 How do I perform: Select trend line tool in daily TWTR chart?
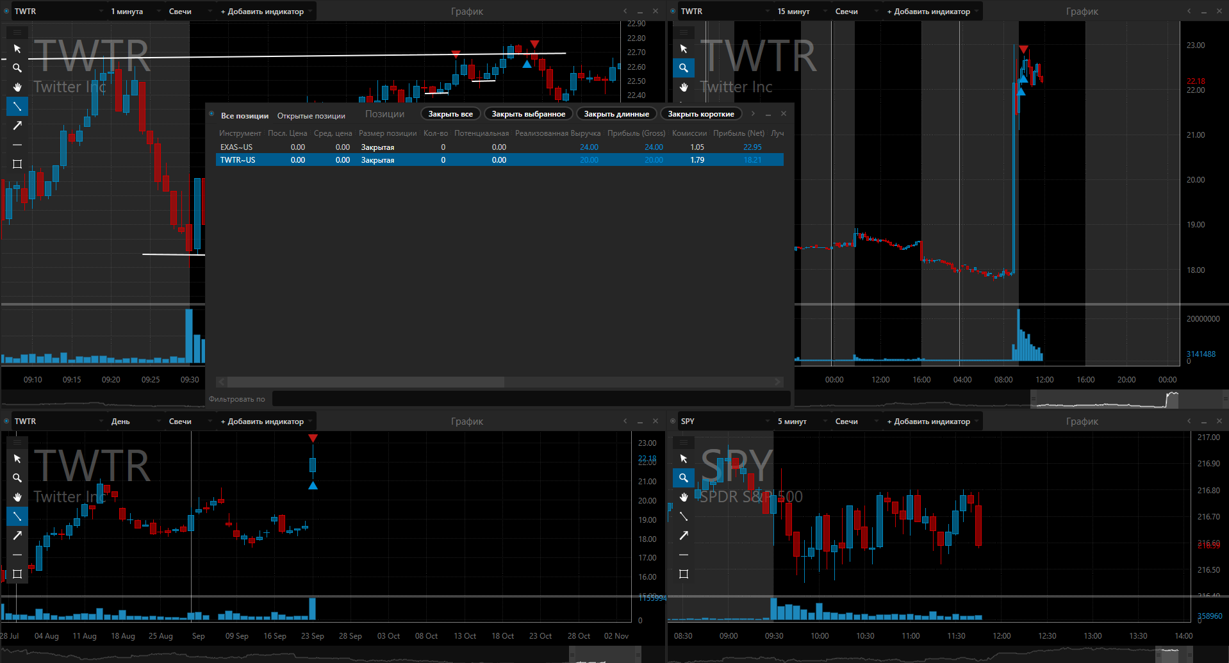17,516
